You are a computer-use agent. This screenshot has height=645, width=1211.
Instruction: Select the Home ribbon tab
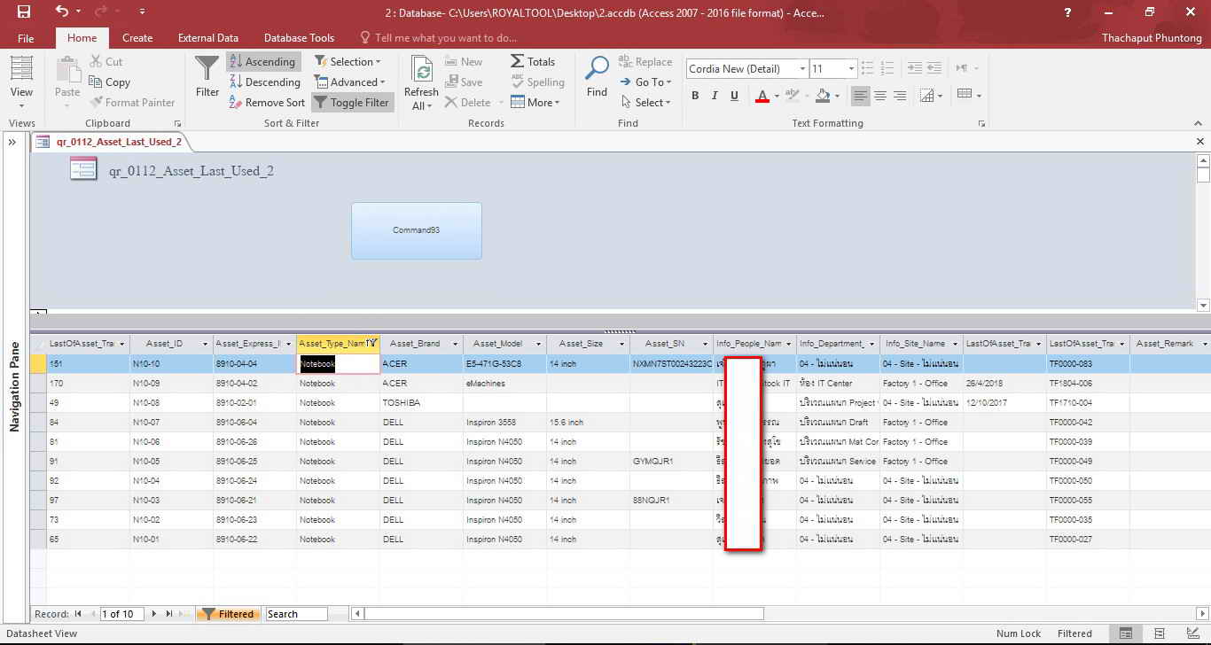(82, 38)
